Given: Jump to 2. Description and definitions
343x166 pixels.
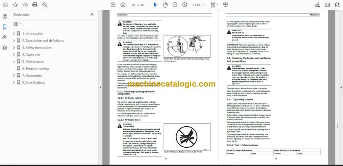Looking at the screenshot, I should [43, 41].
